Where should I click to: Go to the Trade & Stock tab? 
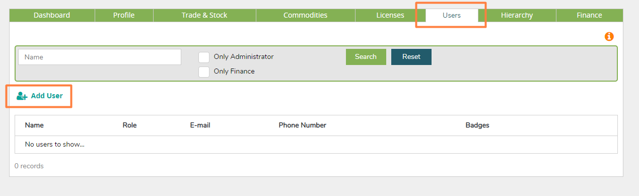point(204,15)
